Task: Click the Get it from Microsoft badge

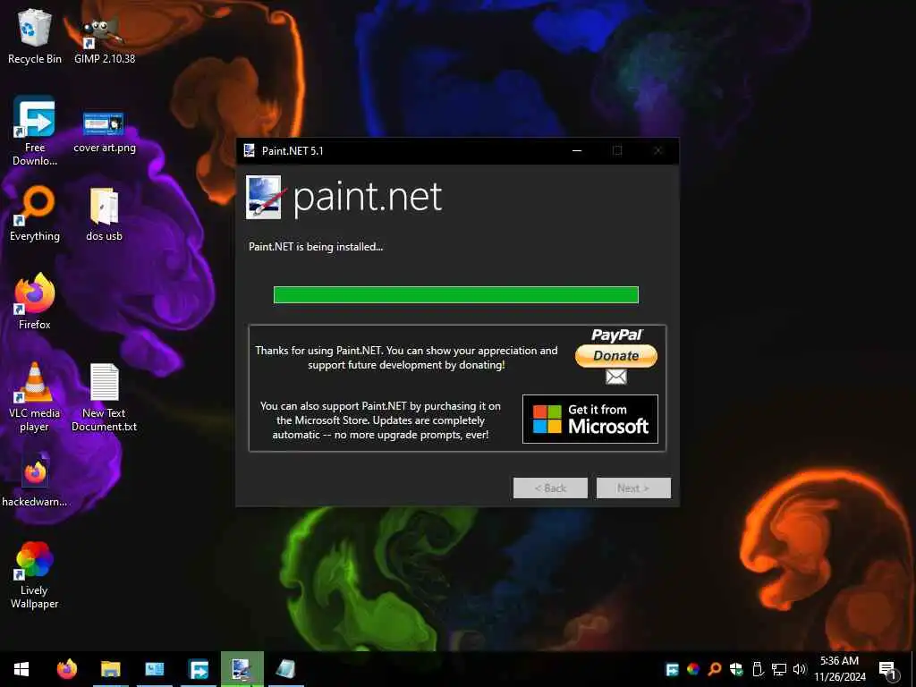Action: [x=590, y=419]
